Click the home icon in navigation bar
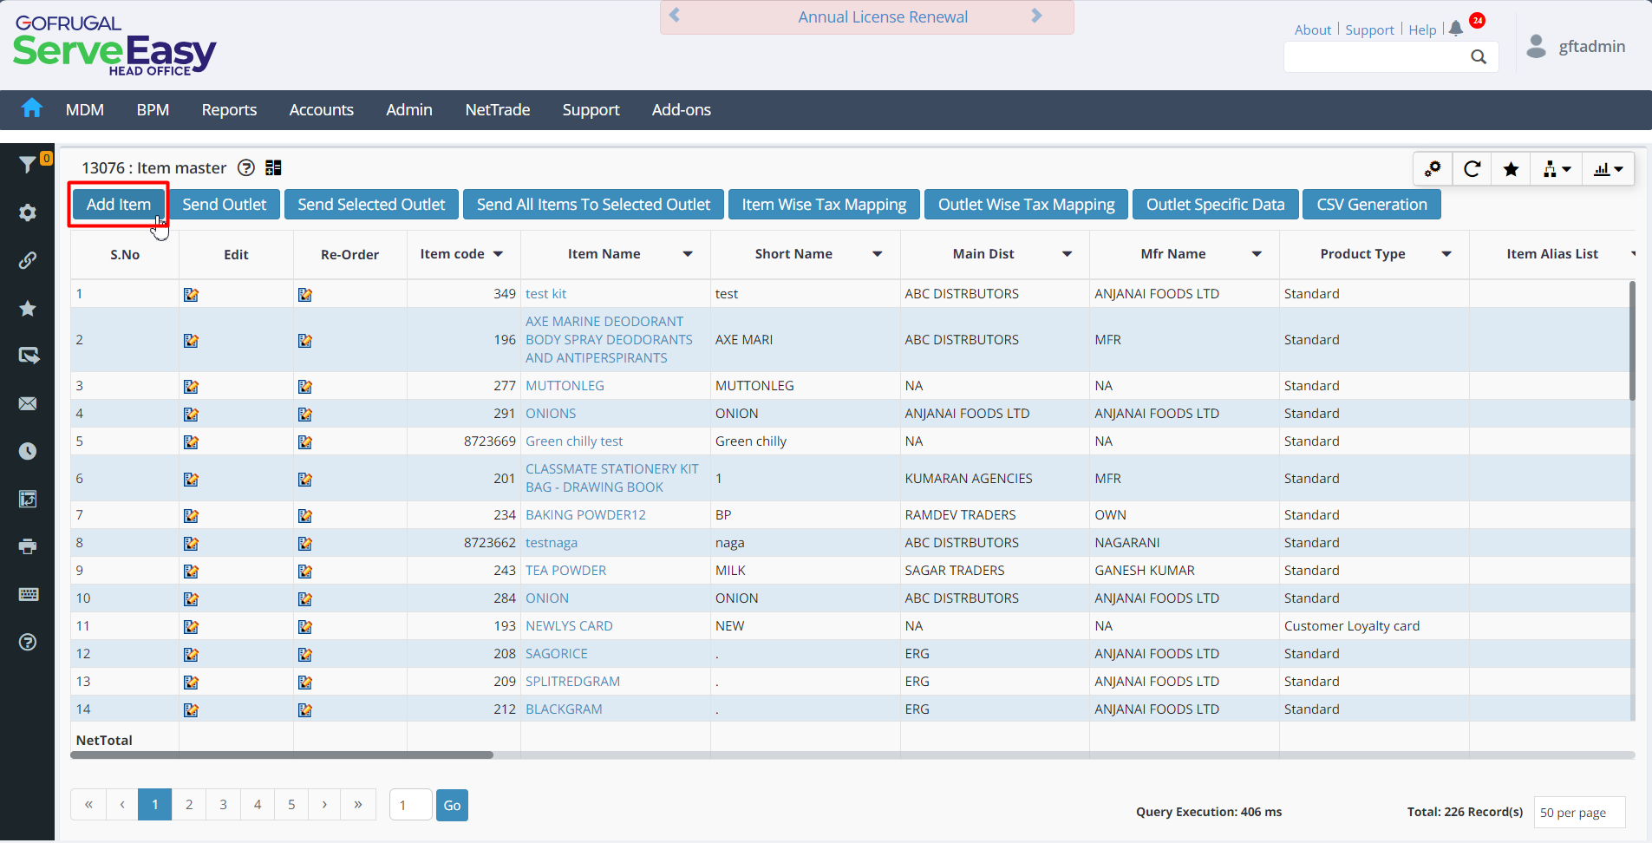 (x=32, y=108)
